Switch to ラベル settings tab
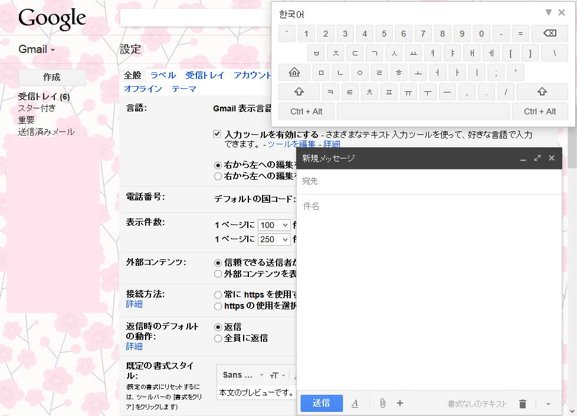The height and width of the screenshot is (416, 577). click(x=163, y=75)
